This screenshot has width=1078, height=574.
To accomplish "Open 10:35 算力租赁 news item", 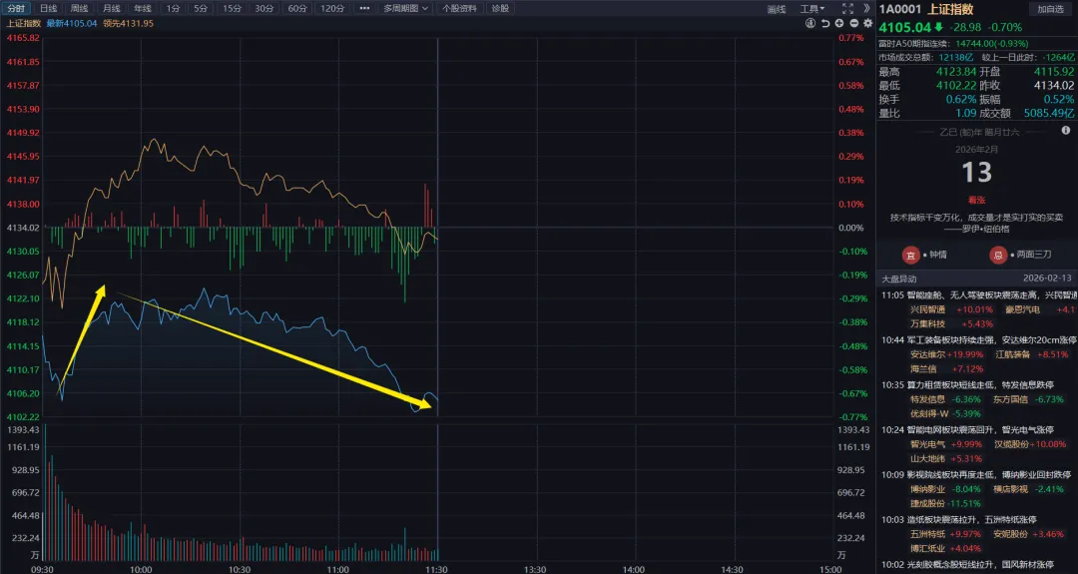I will click(x=967, y=385).
